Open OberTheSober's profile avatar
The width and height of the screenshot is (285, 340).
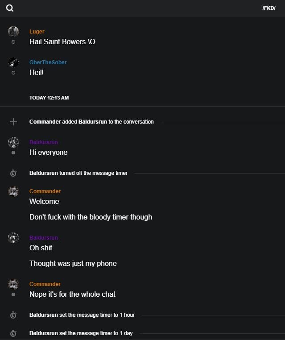pyautogui.click(x=13, y=62)
